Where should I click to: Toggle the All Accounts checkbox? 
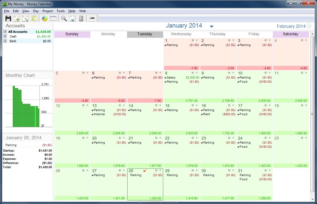click(5, 32)
